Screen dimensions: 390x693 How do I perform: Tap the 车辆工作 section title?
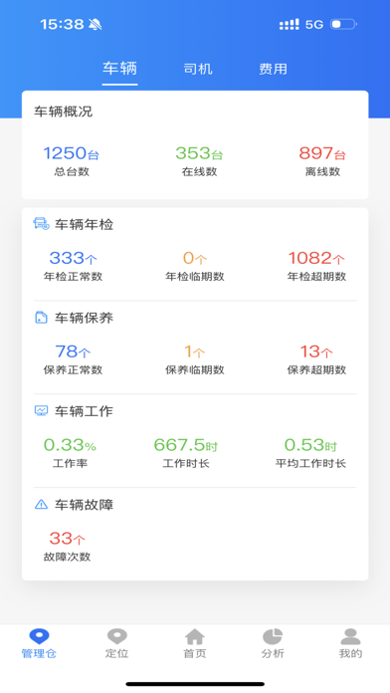pyautogui.click(x=84, y=411)
